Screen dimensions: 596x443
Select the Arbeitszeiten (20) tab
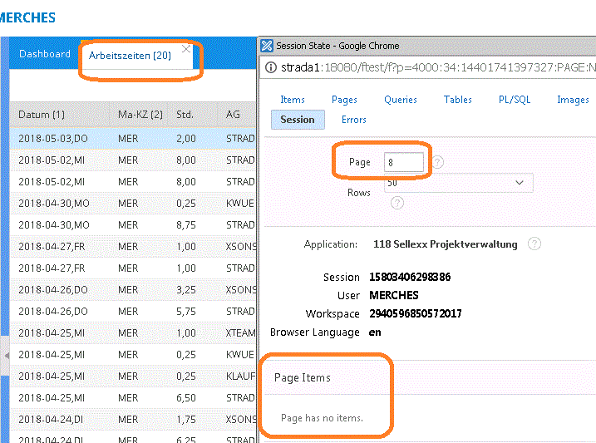coord(130,56)
